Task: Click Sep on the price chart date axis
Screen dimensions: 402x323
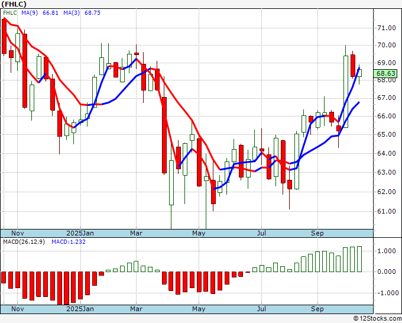Action: [x=317, y=233]
